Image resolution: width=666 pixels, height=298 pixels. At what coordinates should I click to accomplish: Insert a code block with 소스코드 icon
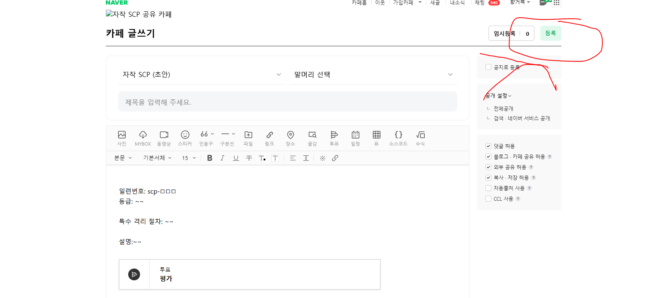398,138
